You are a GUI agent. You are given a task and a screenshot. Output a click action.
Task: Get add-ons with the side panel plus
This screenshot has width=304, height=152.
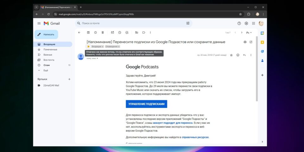262,75
